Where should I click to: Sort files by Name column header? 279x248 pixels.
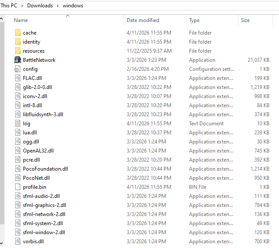[x=21, y=20]
